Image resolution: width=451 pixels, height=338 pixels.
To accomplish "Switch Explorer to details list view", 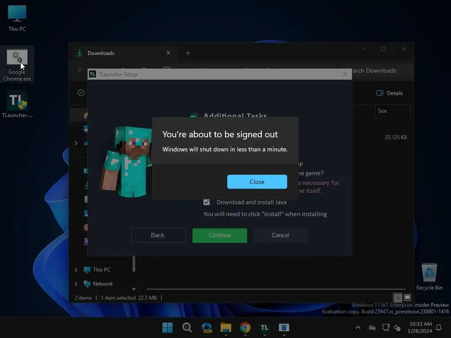I will (x=398, y=298).
